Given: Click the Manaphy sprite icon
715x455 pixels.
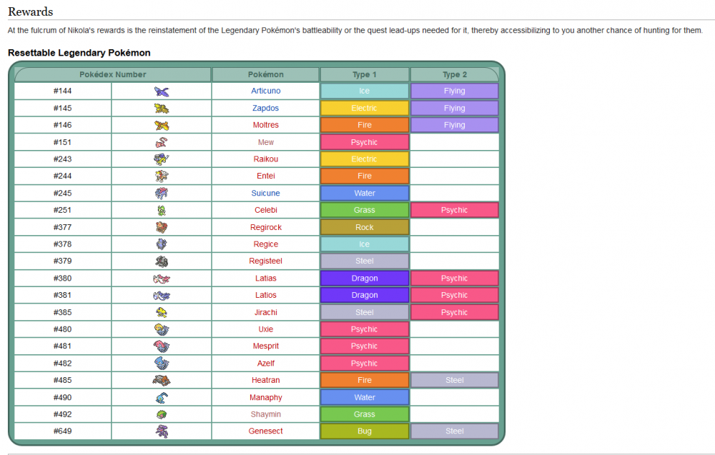Looking at the screenshot, I should [x=162, y=398].
